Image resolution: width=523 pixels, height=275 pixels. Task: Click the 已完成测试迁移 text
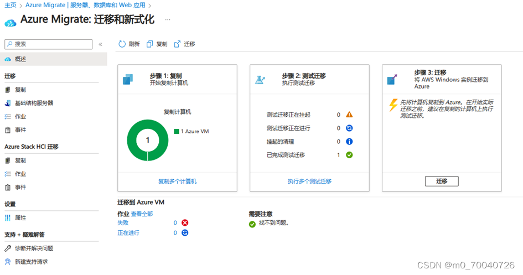tap(286, 155)
